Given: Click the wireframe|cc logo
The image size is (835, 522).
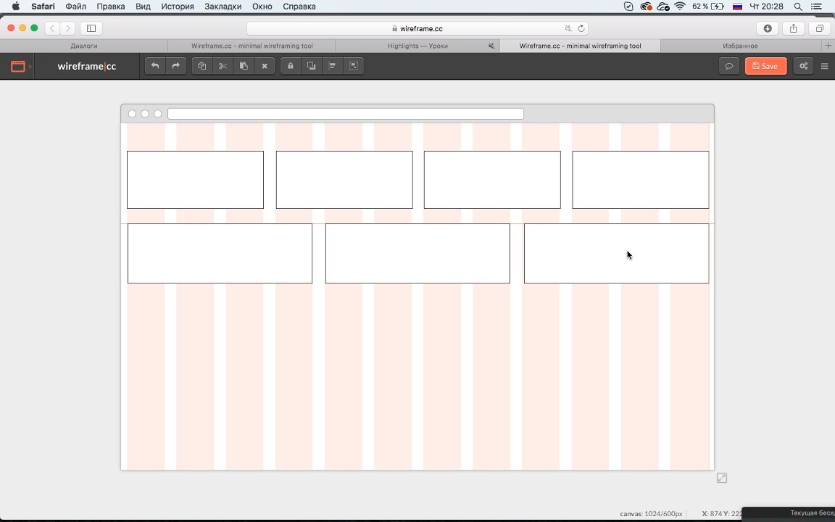Looking at the screenshot, I should pos(87,66).
